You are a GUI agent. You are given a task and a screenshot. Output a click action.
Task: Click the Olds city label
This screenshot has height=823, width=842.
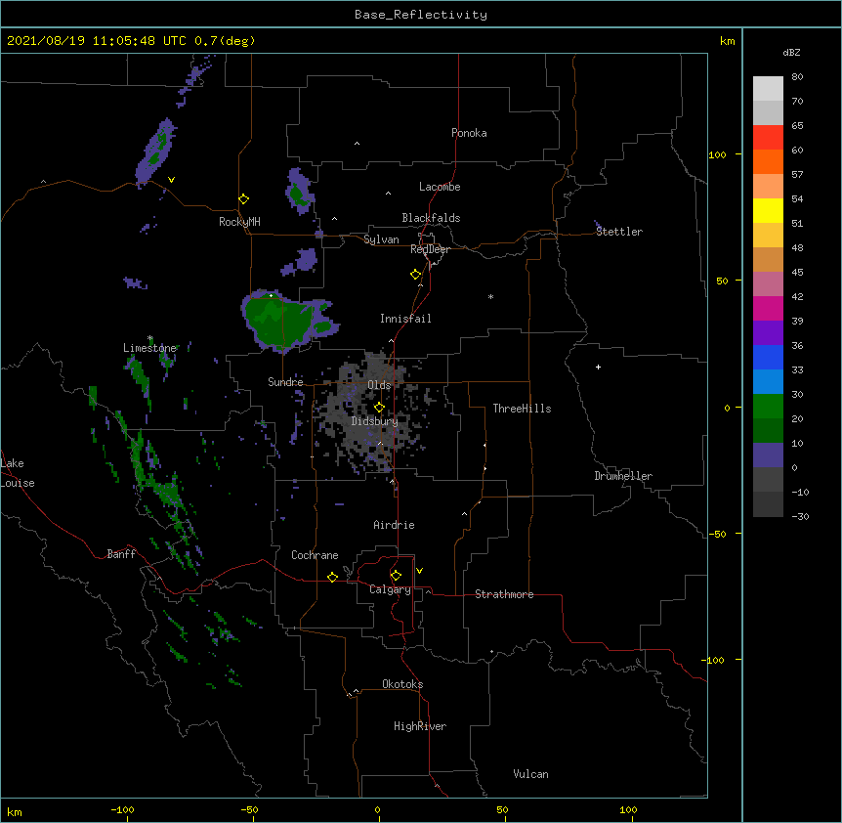tap(379, 385)
